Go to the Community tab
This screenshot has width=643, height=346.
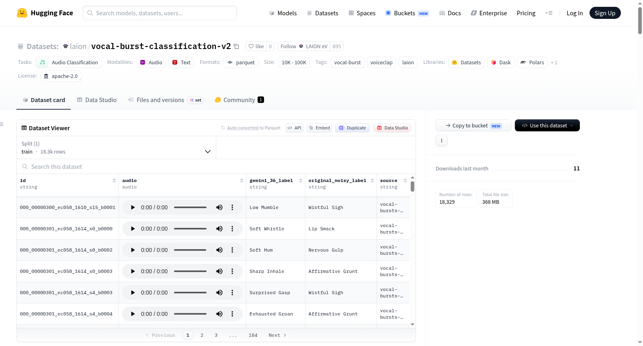point(240,100)
